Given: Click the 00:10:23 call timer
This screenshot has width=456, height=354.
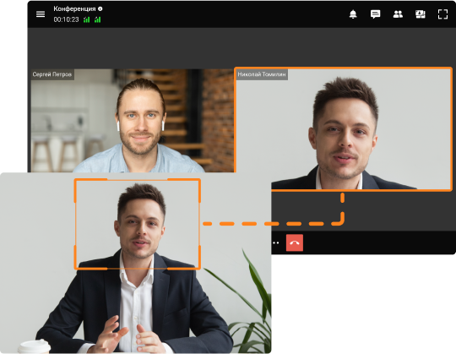Looking at the screenshot, I should coord(66,19).
